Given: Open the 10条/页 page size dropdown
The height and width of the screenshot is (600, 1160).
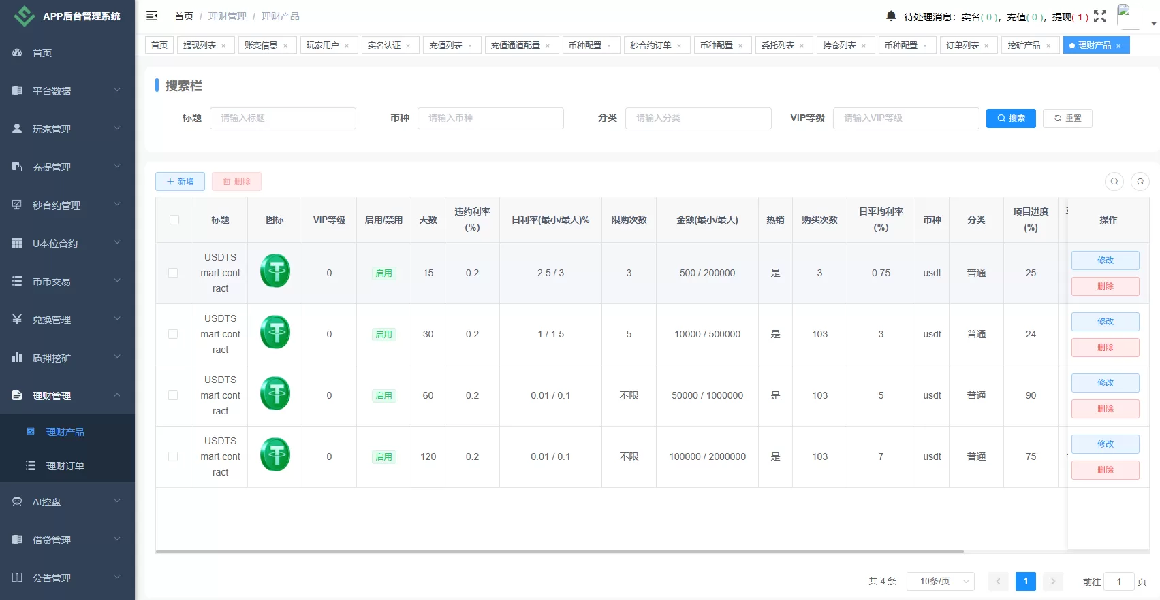Looking at the screenshot, I should [x=940, y=582].
